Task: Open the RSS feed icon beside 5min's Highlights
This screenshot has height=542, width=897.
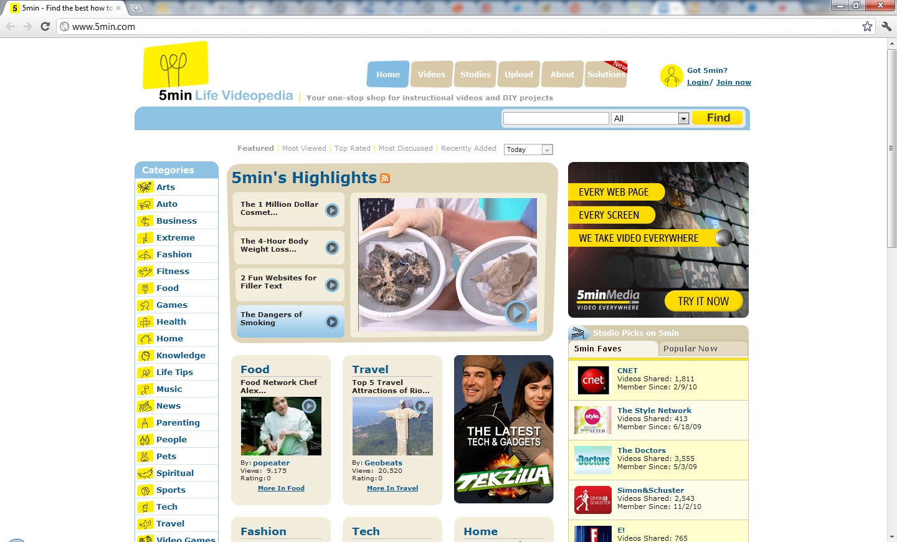Action: coord(385,178)
